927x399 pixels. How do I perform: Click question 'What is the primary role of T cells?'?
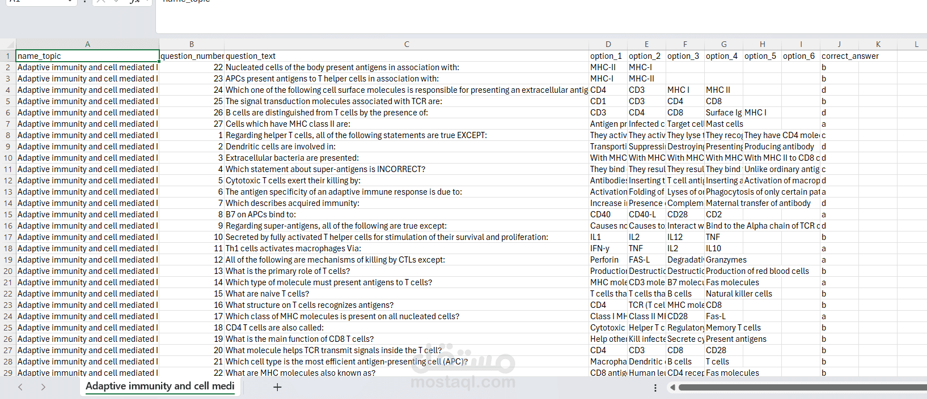click(407, 271)
